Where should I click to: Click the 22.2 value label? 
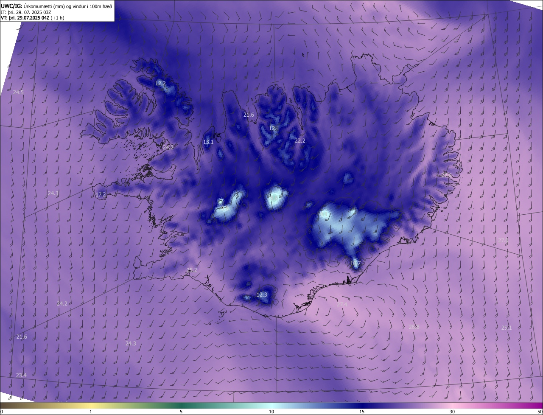pyautogui.click(x=300, y=140)
